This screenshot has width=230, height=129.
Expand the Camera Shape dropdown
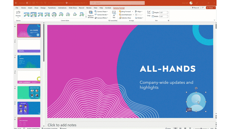107,12
